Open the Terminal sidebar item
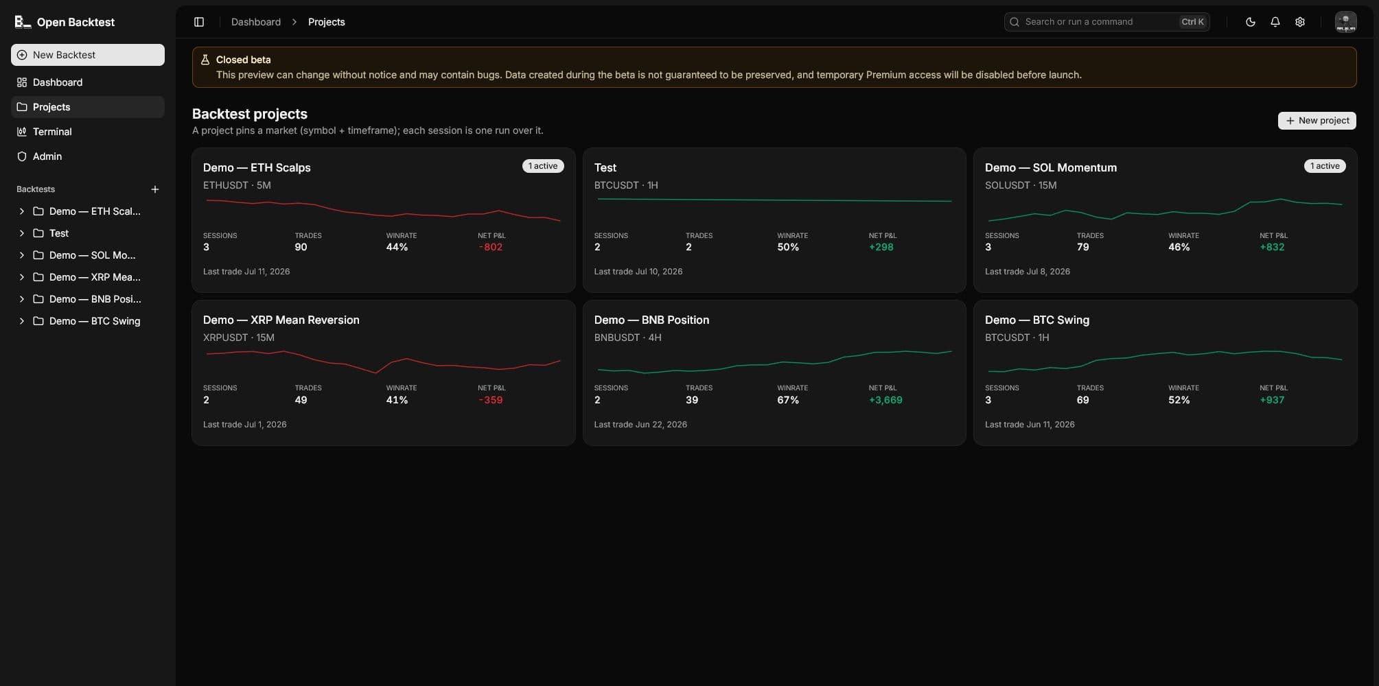1379x686 pixels. tap(88, 132)
